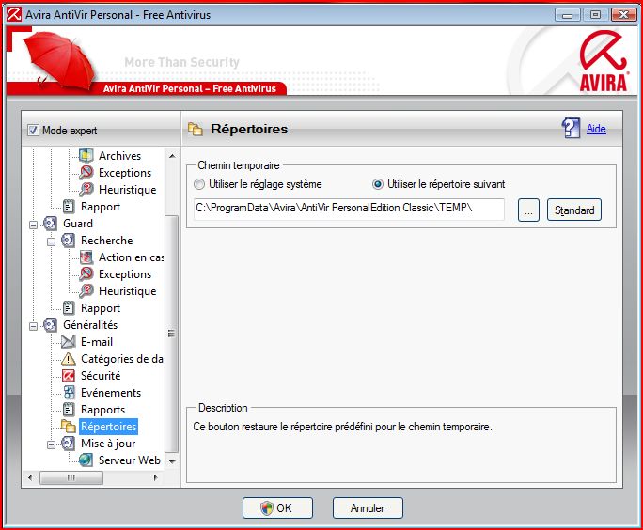643x530 pixels.
Task: Click the tree vertical scrollbar thumb
Action: (x=172, y=334)
